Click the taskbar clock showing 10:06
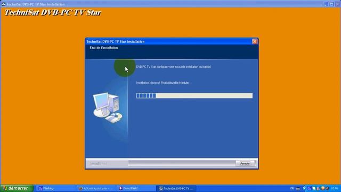Image resolution: width=341 pixels, height=192 pixels. point(335,188)
